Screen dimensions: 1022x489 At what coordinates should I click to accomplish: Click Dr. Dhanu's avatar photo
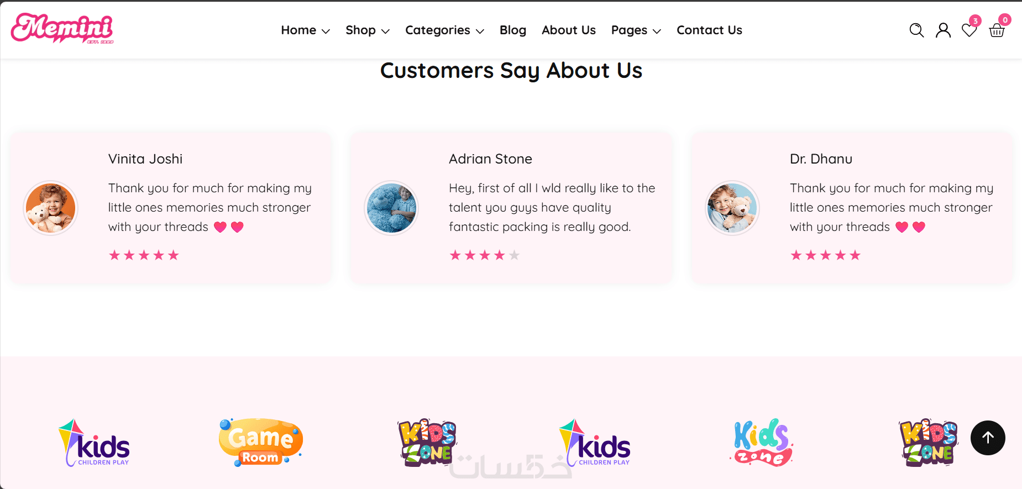pos(732,208)
